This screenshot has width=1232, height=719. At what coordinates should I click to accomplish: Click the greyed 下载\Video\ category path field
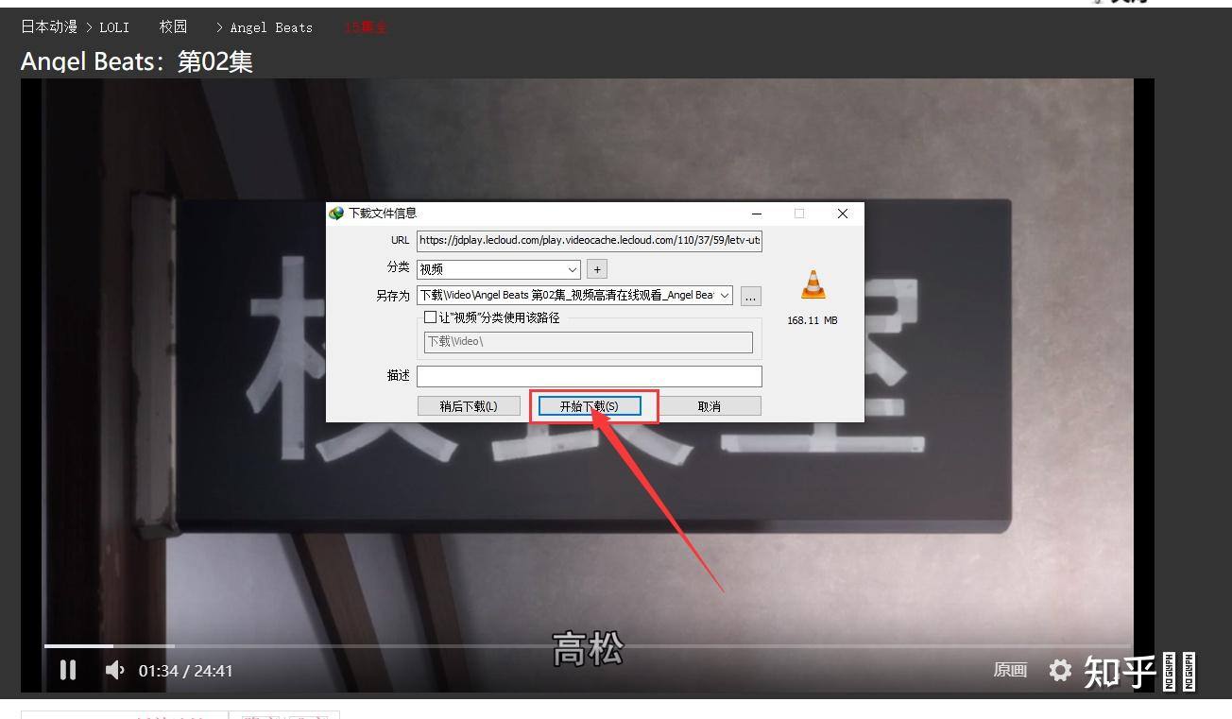(x=589, y=342)
